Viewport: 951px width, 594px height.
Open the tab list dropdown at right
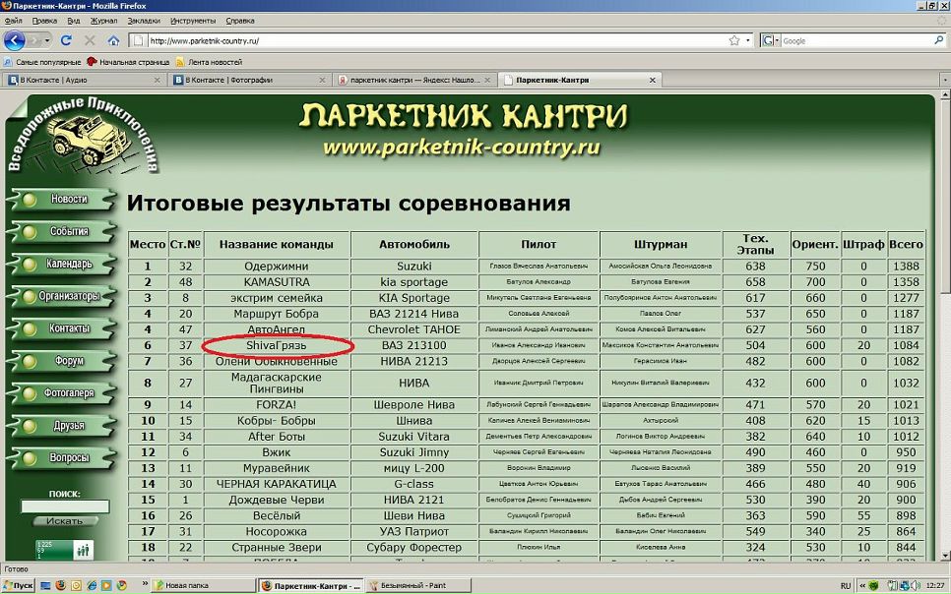coord(945,80)
